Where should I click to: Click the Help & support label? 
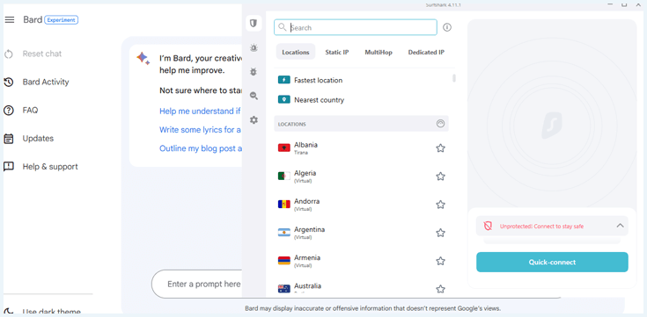coord(50,167)
